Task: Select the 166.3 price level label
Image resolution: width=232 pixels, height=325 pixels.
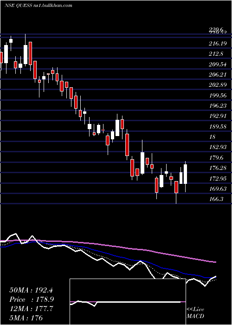Action: (216, 199)
